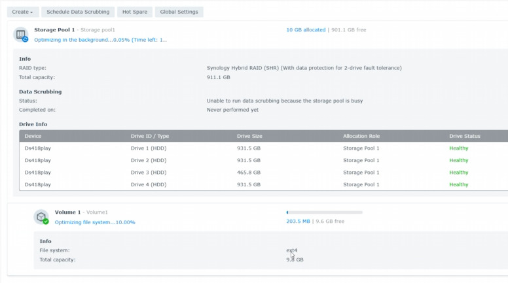This screenshot has width=508, height=283.
Task: Select the Drive 4 (HDD) row
Action: pos(264,184)
